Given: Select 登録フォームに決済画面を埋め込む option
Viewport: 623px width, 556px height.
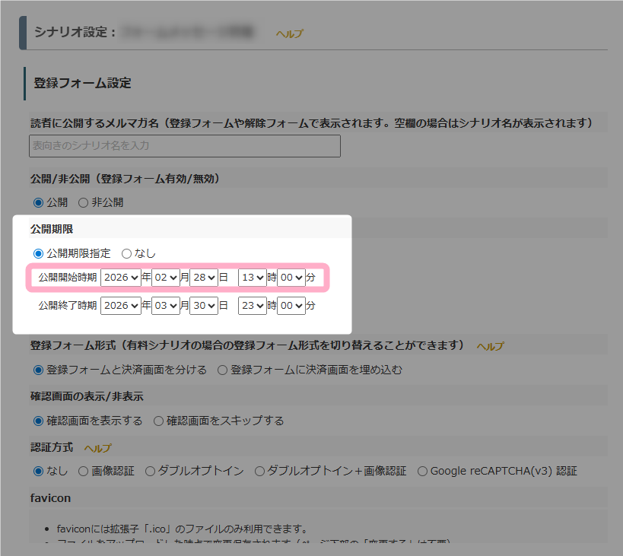Looking at the screenshot, I should click(x=222, y=370).
